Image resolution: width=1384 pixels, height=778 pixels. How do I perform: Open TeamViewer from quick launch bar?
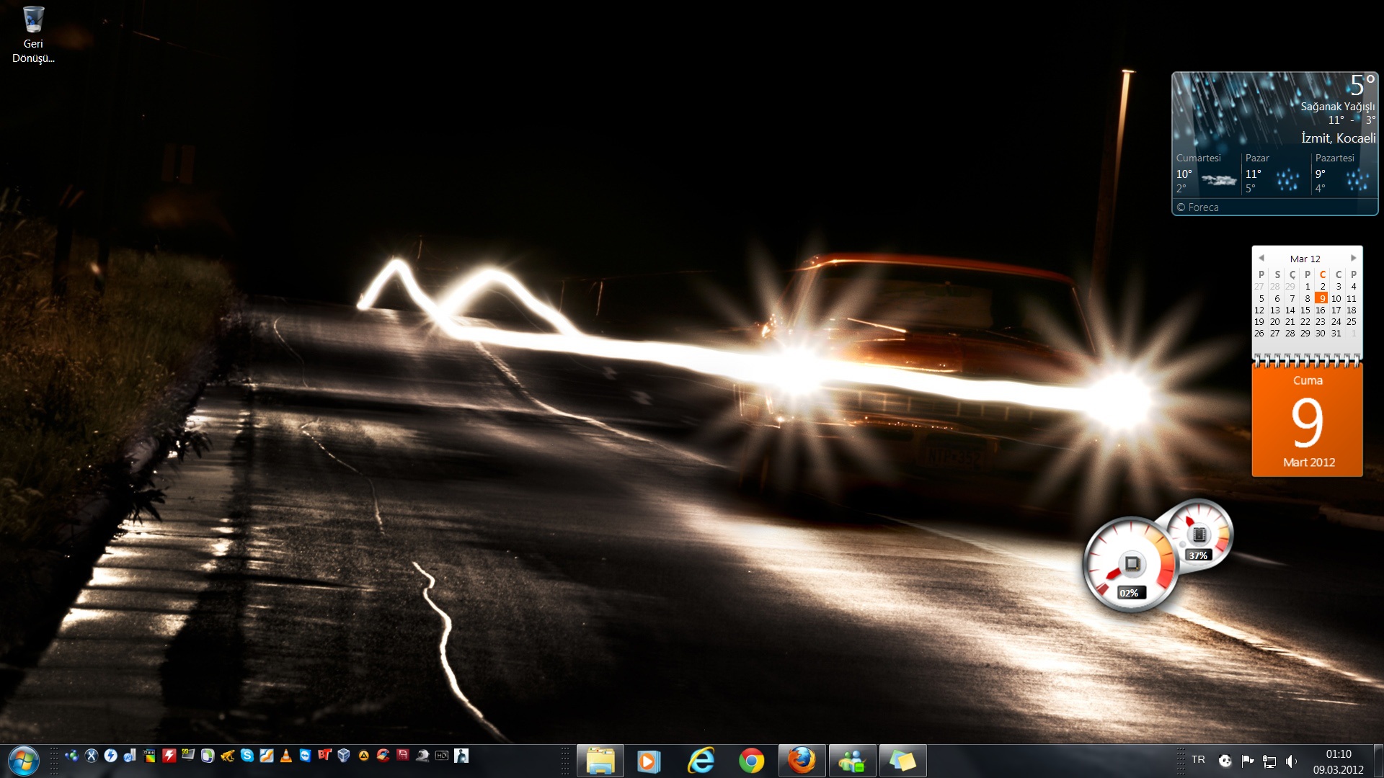click(x=306, y=755)
